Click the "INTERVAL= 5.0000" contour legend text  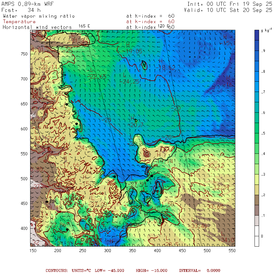pos(199,270)
